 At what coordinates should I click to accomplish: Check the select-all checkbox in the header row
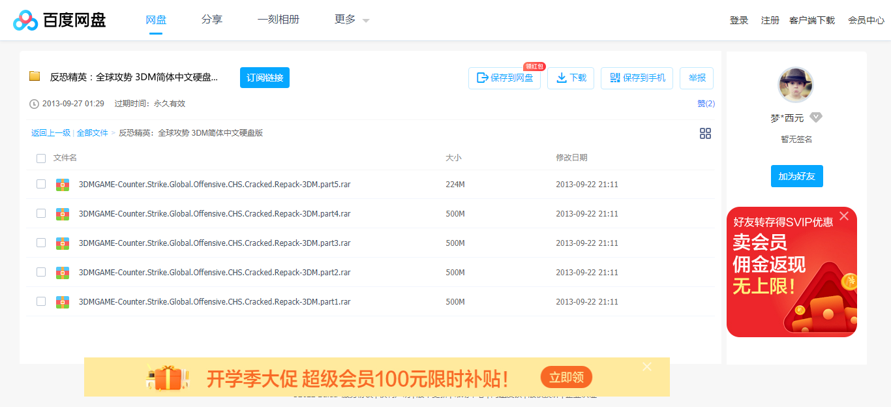41,158
